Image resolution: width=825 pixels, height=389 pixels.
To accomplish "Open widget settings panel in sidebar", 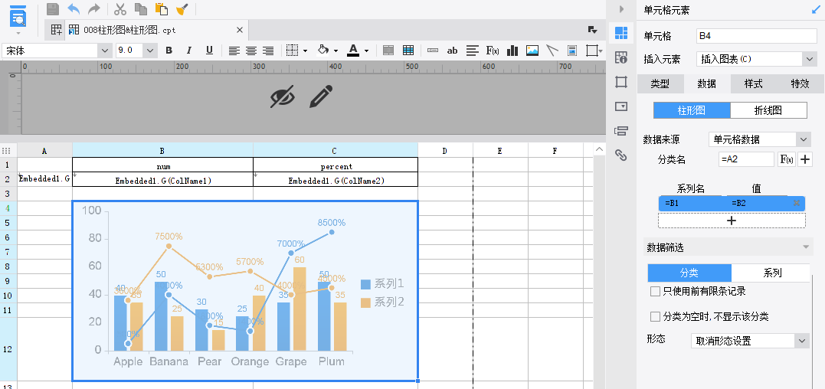I will click(x=621, y=106).
